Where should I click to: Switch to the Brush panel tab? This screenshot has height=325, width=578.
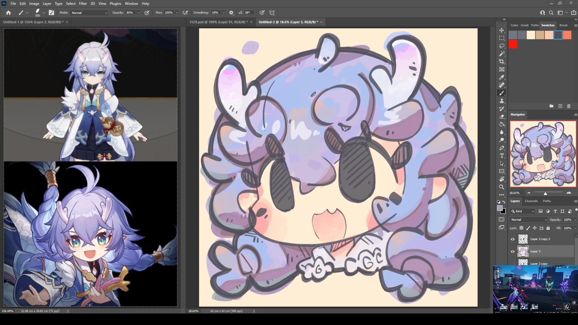point(564,25)
